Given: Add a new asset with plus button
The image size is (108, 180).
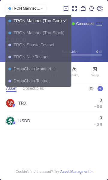Looking at the screenshot, I should tap(100, 89).
